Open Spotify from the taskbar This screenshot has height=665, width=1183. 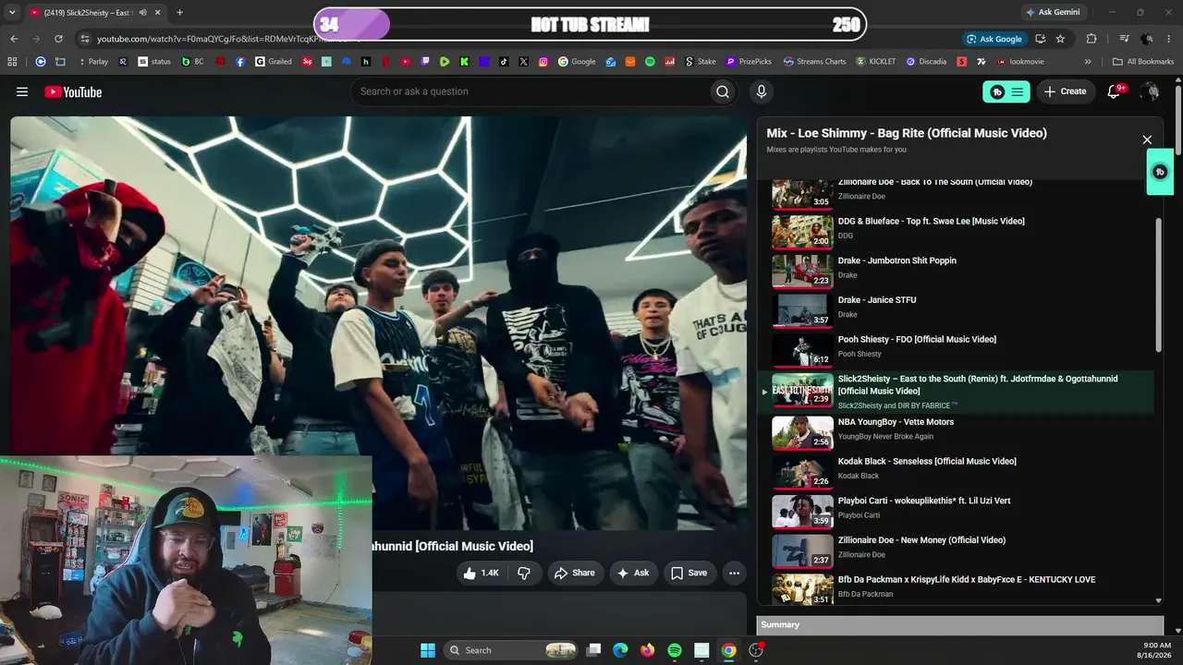(x=675, y=650)
